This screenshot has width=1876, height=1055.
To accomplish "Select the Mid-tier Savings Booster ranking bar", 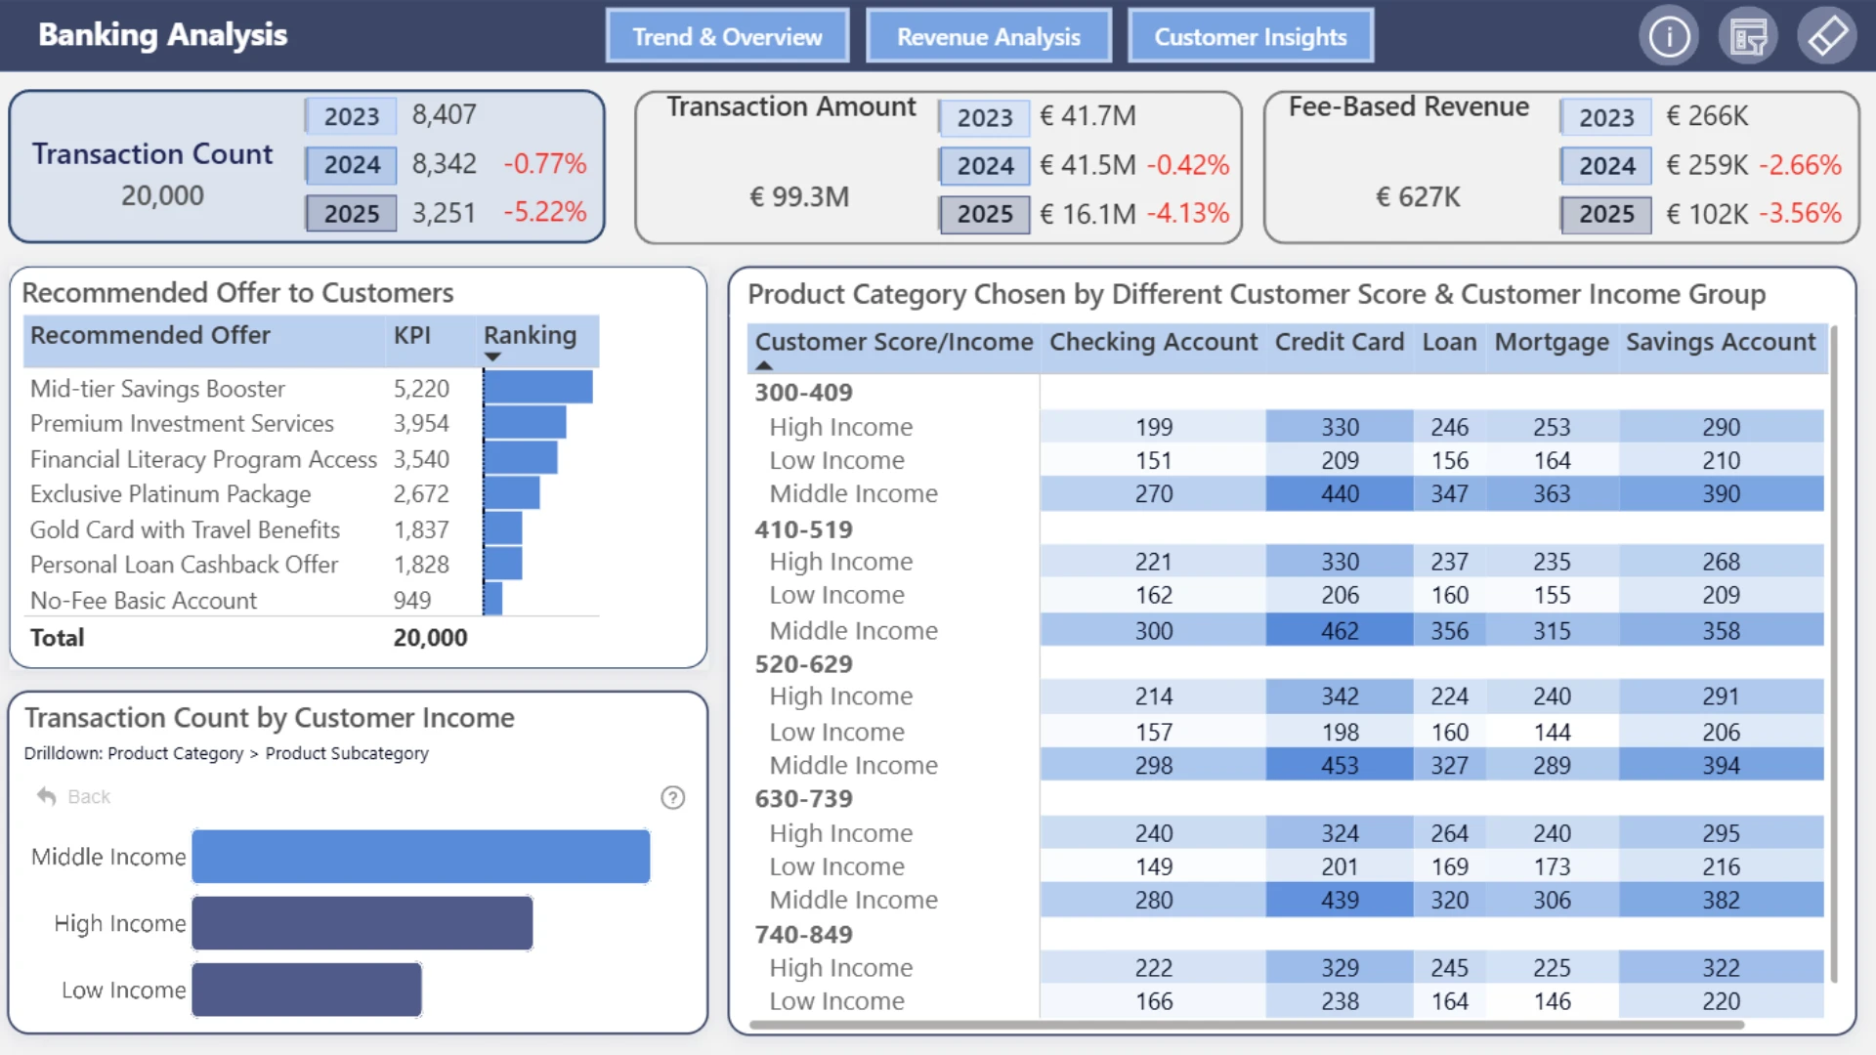I will pyautogui.click(x=538, y=388).
